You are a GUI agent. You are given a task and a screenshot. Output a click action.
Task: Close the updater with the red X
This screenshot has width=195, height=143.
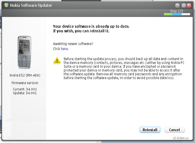(189, 5)
